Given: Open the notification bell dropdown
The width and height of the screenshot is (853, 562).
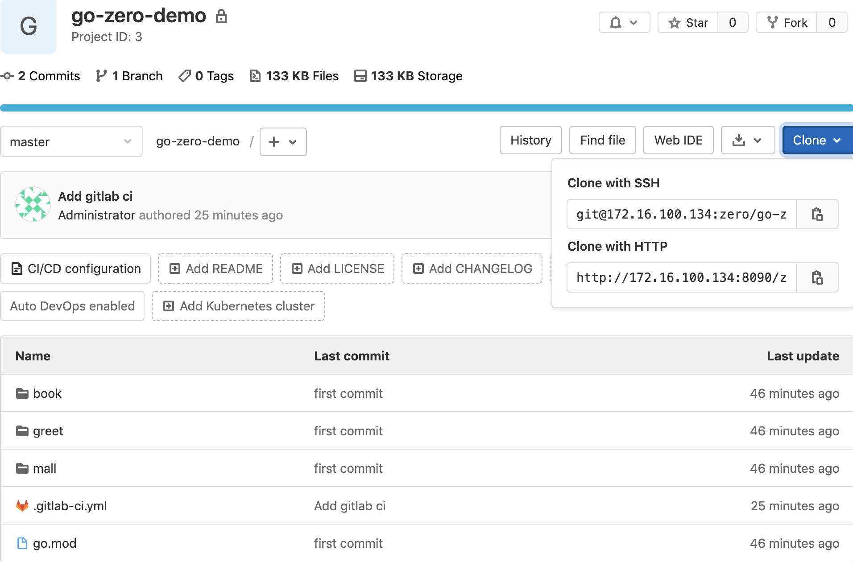Looking at the screenshot, I should click(x=624, y=23).
